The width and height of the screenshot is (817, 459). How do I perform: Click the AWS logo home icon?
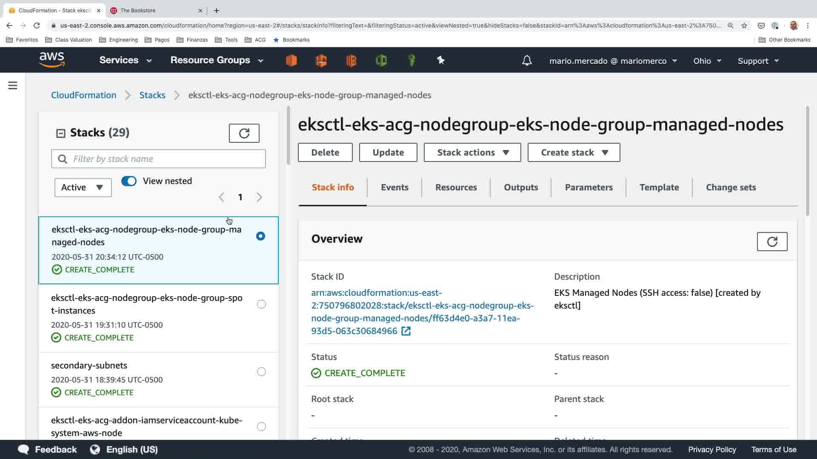click(x=52, y=60)
